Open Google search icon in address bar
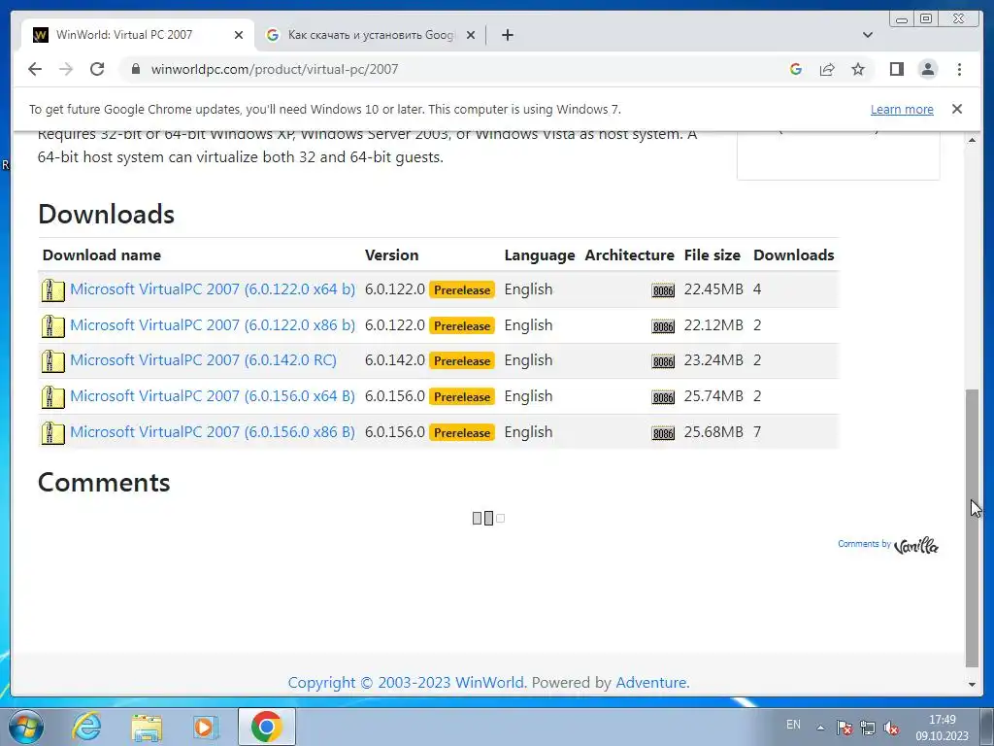Image resolution: width=994 pixels, height=746 pixels. pos(796,69)
